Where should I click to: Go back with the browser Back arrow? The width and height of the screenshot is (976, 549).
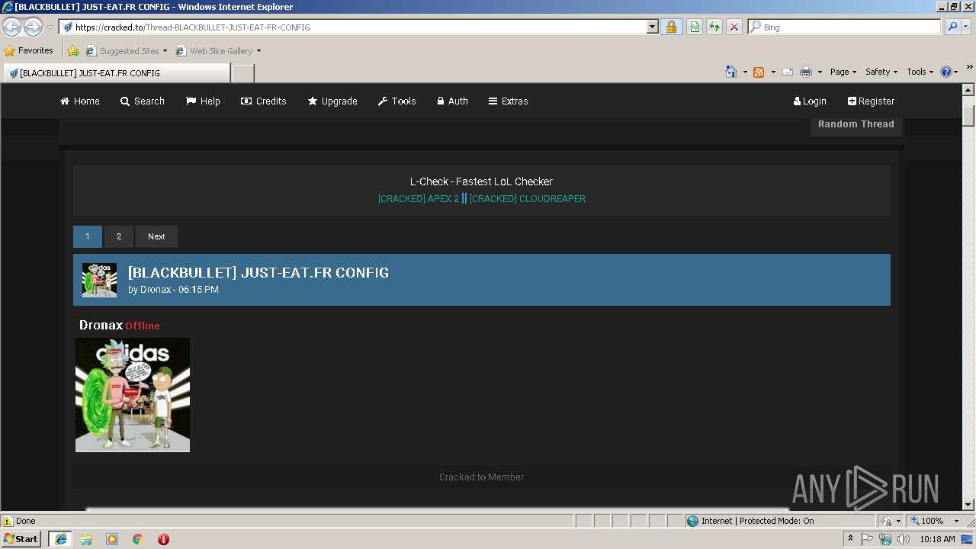click(12, 27)
